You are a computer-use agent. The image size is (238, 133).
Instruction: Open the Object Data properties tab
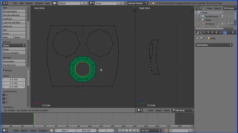[229, 33]
